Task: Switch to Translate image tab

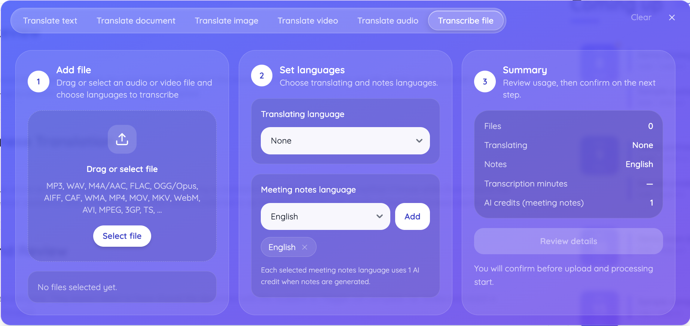Action: point(226,21)
